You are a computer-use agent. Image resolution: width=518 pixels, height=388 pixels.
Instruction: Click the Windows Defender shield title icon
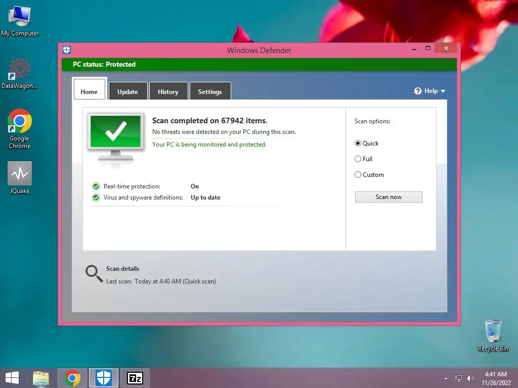point(67,50)
